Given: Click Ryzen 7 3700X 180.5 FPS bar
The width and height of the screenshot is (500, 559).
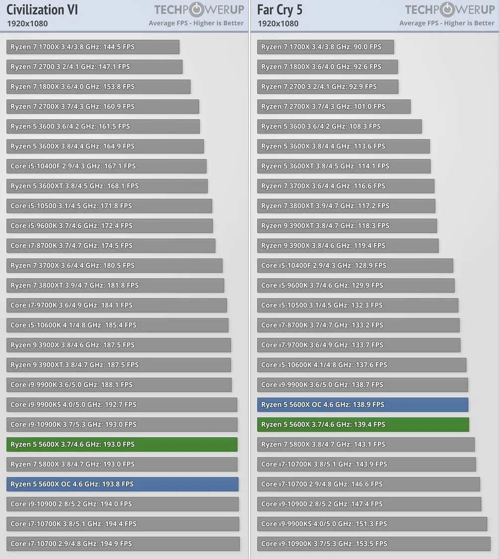Looking at the screenshot, I should (x=114, y=266).
